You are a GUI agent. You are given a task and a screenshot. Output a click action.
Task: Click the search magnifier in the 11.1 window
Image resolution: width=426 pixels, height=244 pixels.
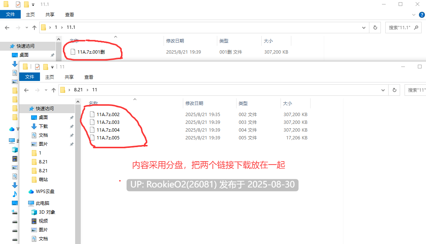point(416,27)
